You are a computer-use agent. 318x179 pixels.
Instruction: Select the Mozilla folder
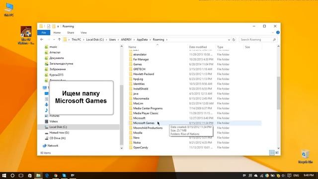click(138, 133)
